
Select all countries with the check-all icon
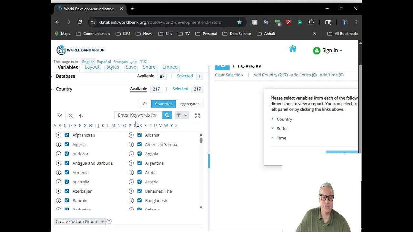tap(59, 116)
